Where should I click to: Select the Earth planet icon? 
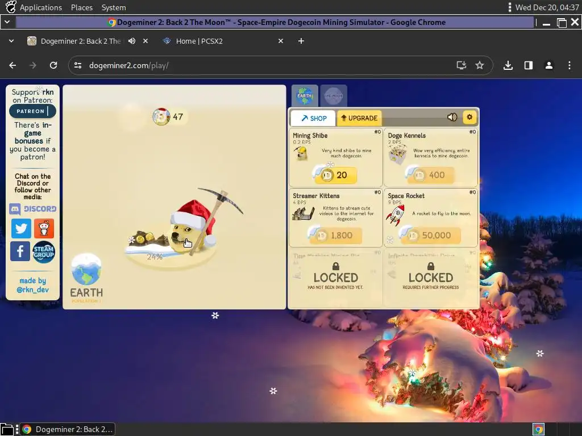[x=305, y=95]
